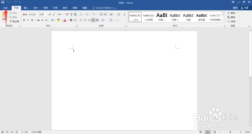252x134 pixels.
Task: Apply text highlight color
Action: pos(58,20)
